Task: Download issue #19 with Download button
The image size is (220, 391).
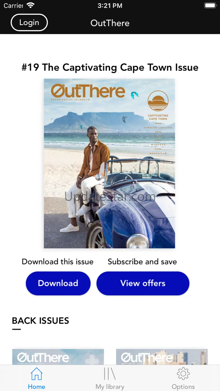Action: point(58,283)
